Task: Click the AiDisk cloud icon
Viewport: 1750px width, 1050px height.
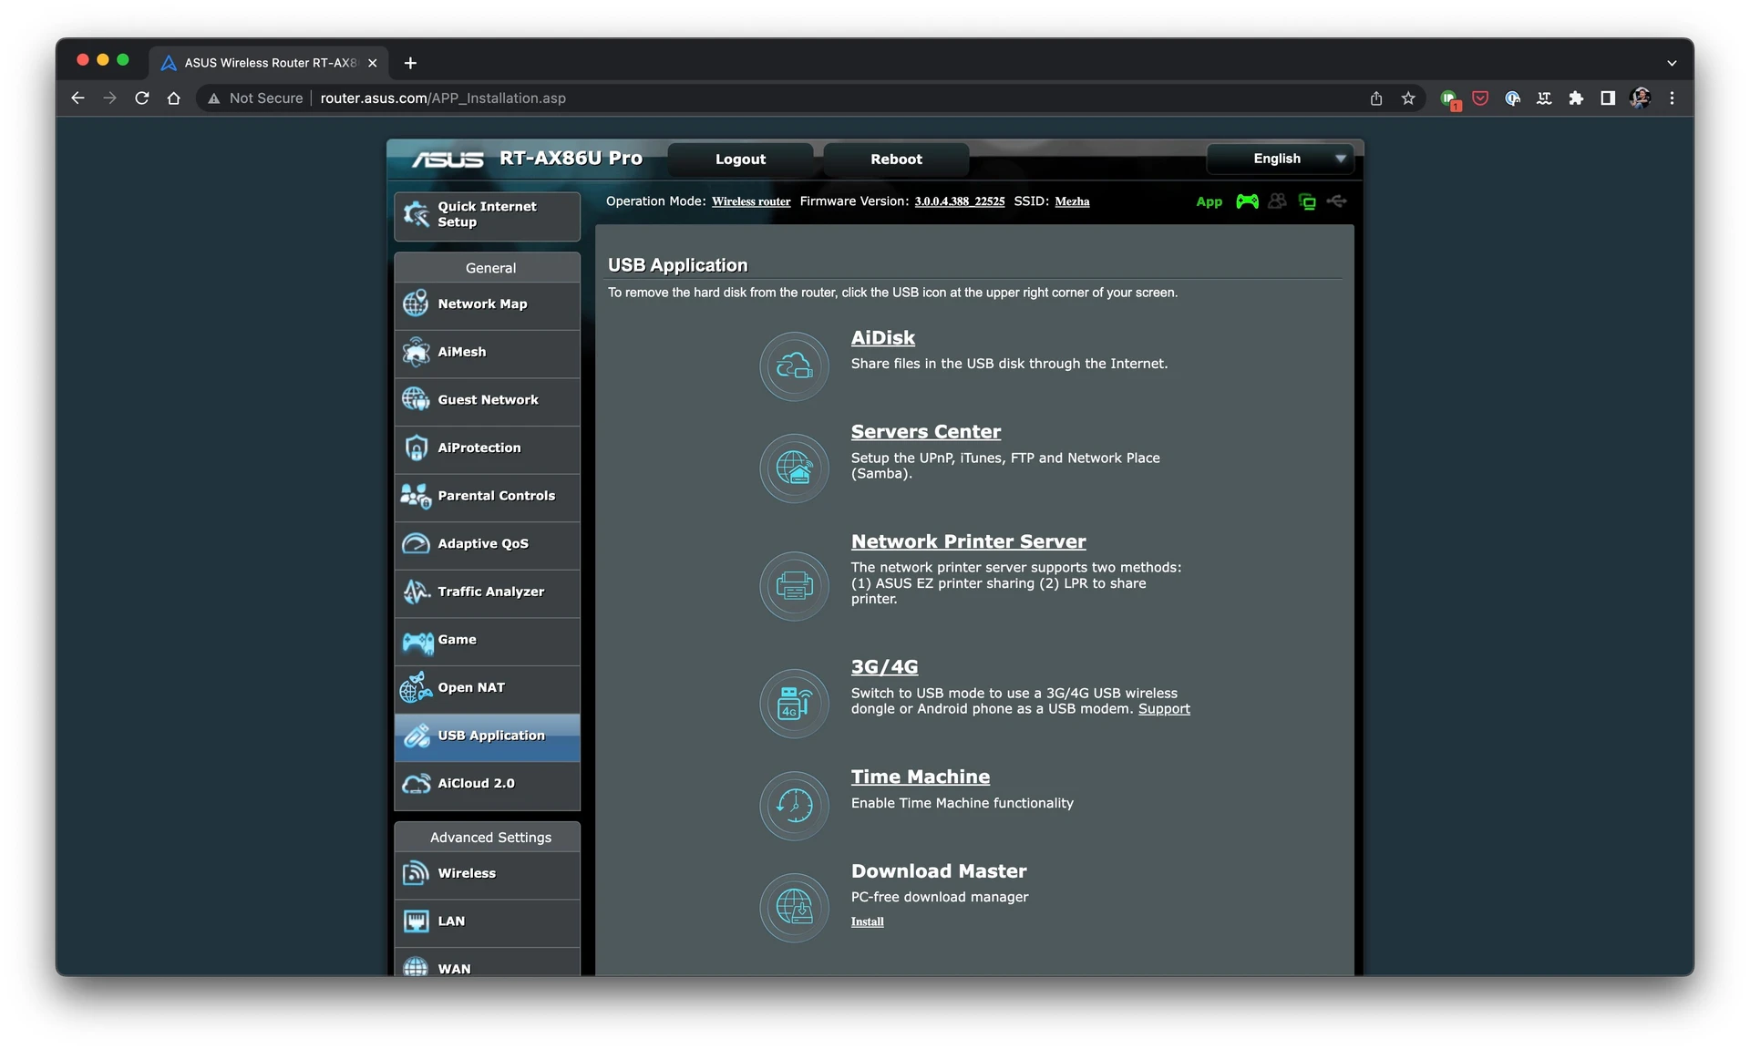Action: [x=794, y=366]
